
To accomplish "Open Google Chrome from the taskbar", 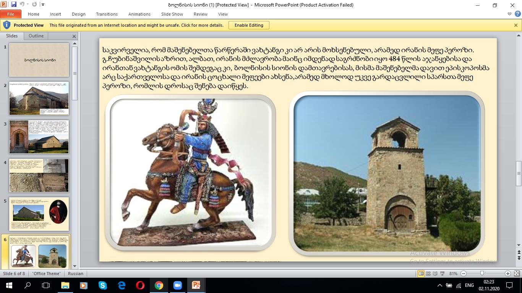I will [159, 285].
